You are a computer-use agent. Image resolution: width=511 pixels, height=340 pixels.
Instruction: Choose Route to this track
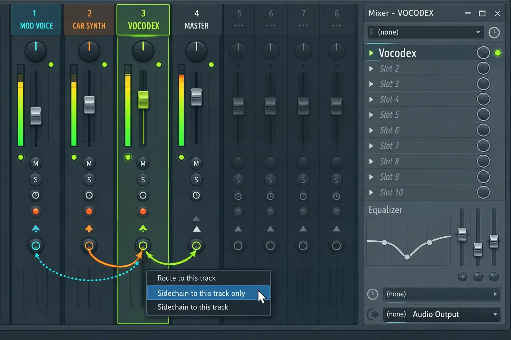[x=209, y=278]
